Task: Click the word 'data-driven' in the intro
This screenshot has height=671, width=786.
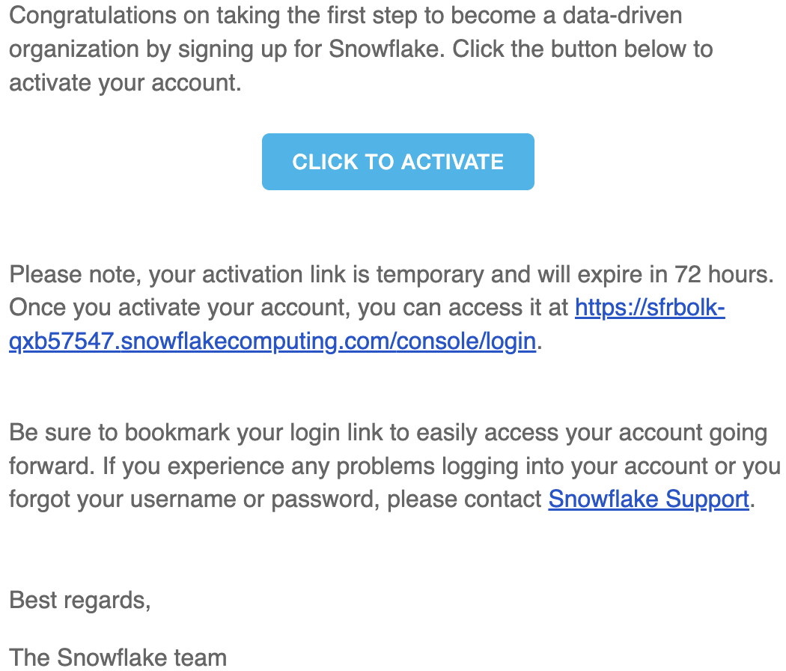Action: pyautogui.click(x=622, y=16)
